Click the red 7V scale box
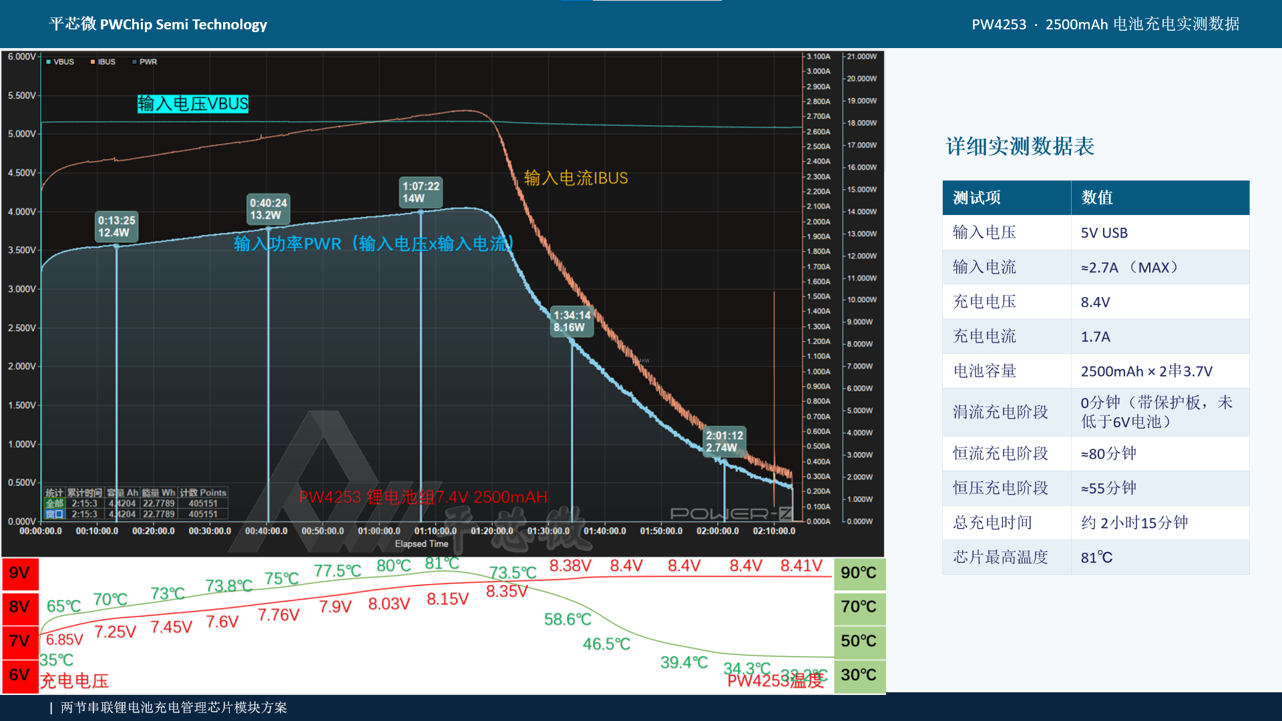 20,642
